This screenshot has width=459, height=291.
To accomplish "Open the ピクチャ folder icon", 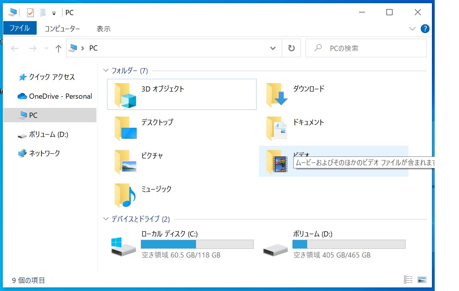I will coord(125,162).
